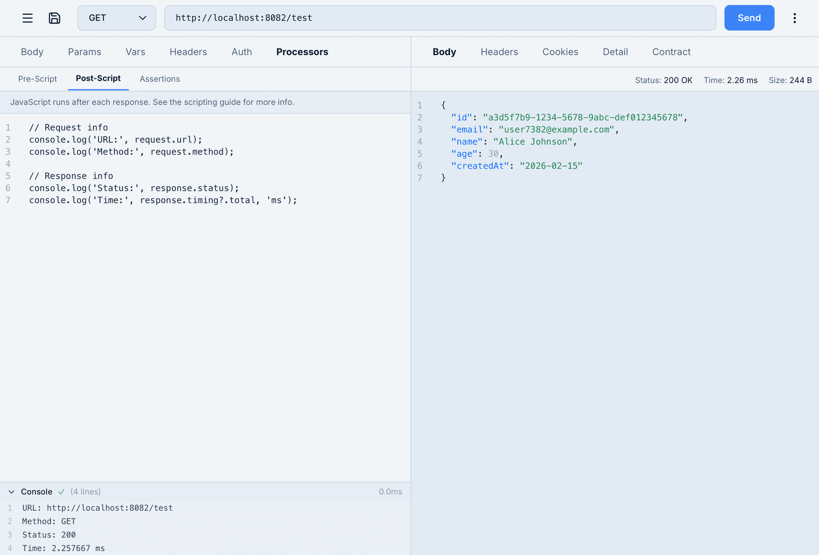Open the hamburger sidebar menu
The height and width of the screenshot is (555, 819).
click(x=27, y=18)
